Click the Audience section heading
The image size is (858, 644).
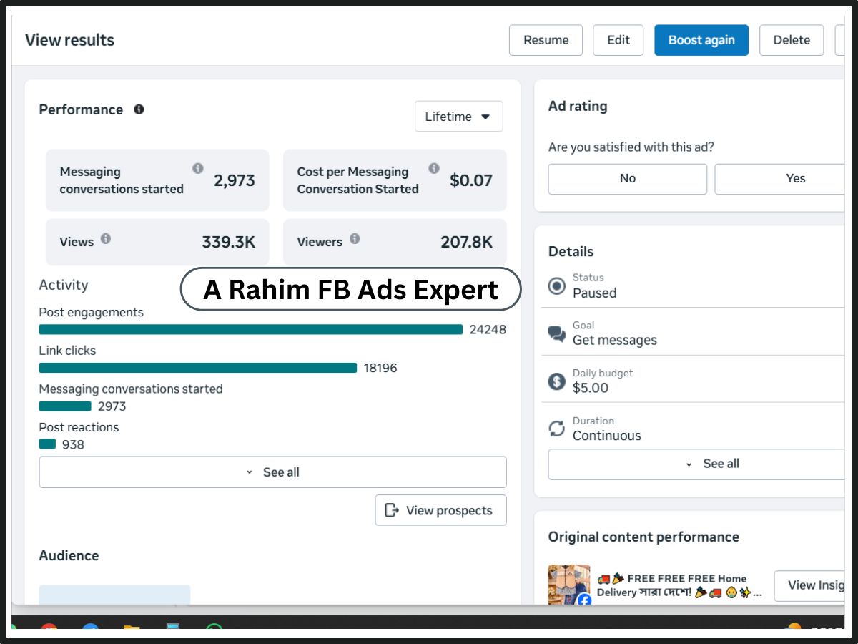(69, 555)
